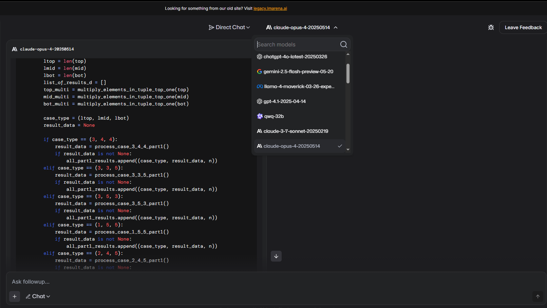The image size is (547, 308).
Task: Click the pencil icon next to Chat
Action: [28, 296]
